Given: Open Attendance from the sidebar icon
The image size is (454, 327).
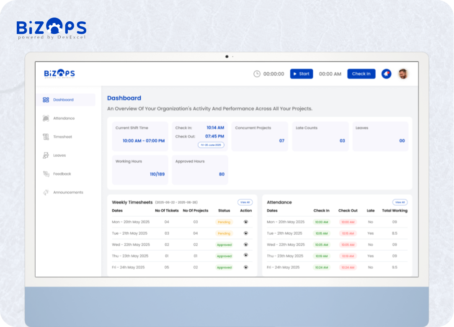Looking at the screenshot, I should [x=46, y=118].
